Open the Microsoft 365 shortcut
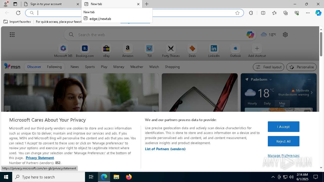 pos(63,51)
